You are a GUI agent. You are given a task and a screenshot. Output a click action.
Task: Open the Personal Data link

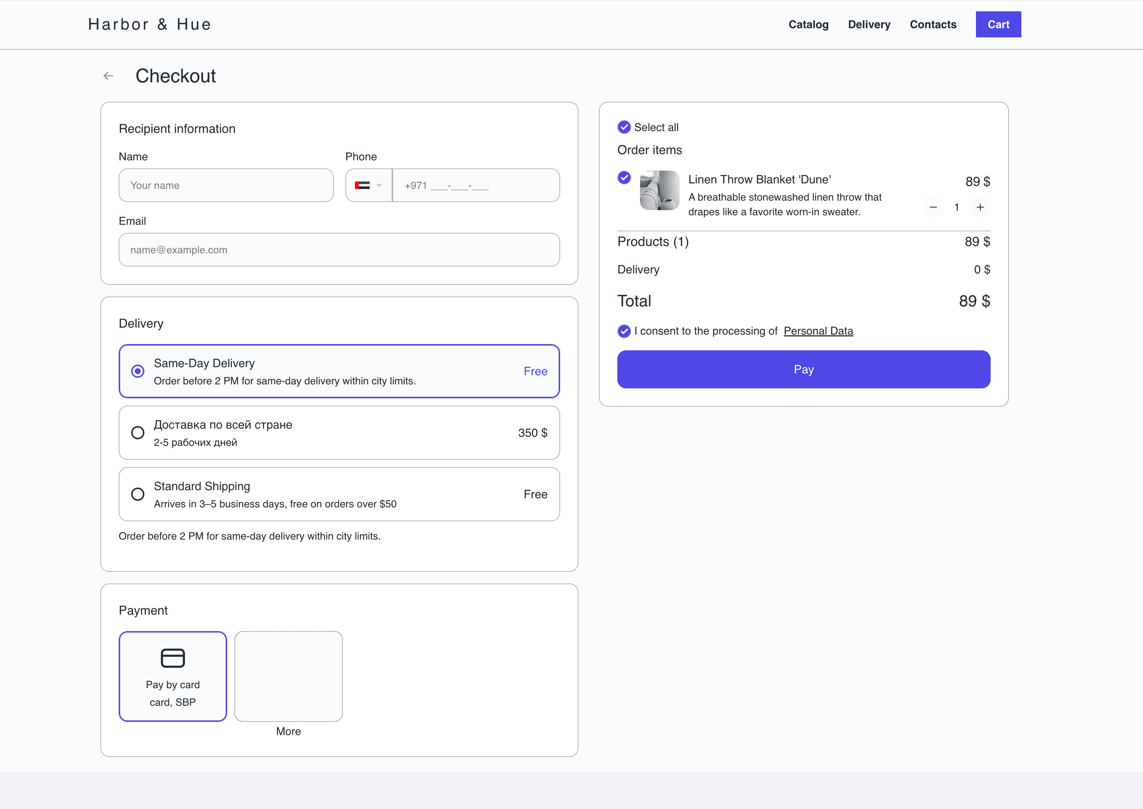pos(818,331)
